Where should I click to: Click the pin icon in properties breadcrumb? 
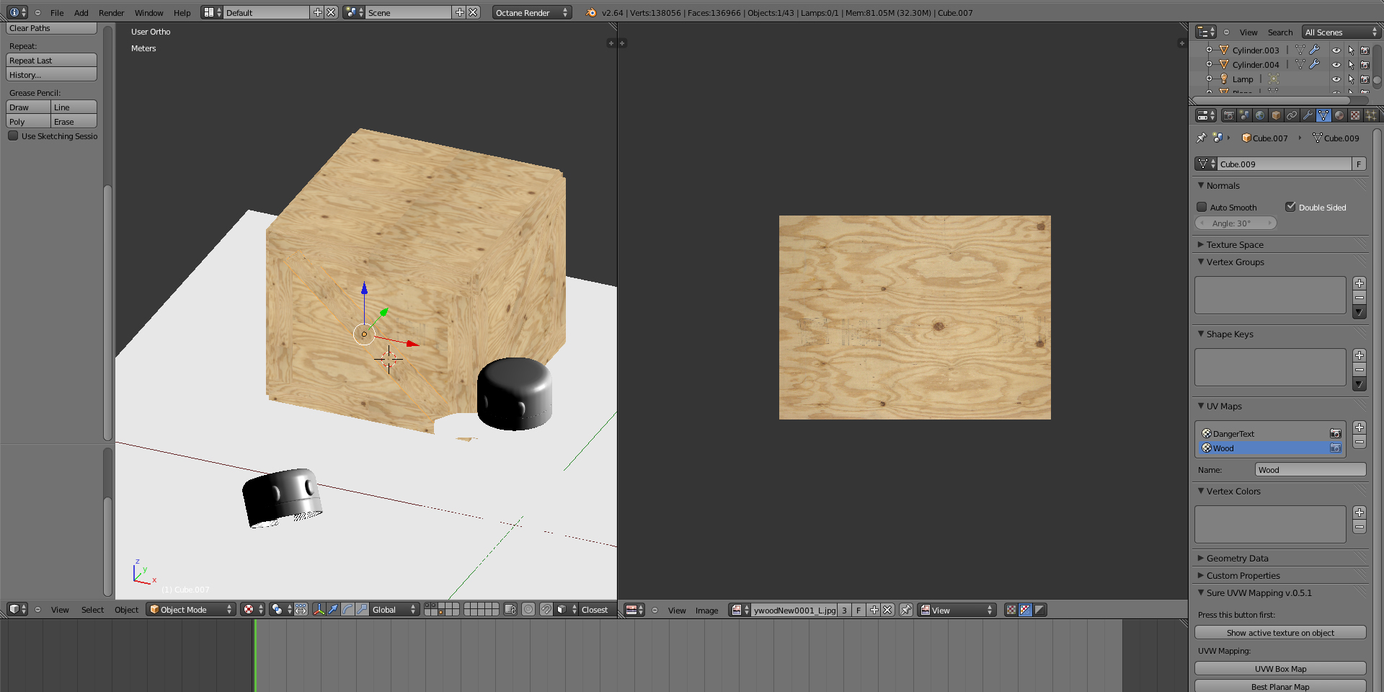click(x=1201, y=138)
